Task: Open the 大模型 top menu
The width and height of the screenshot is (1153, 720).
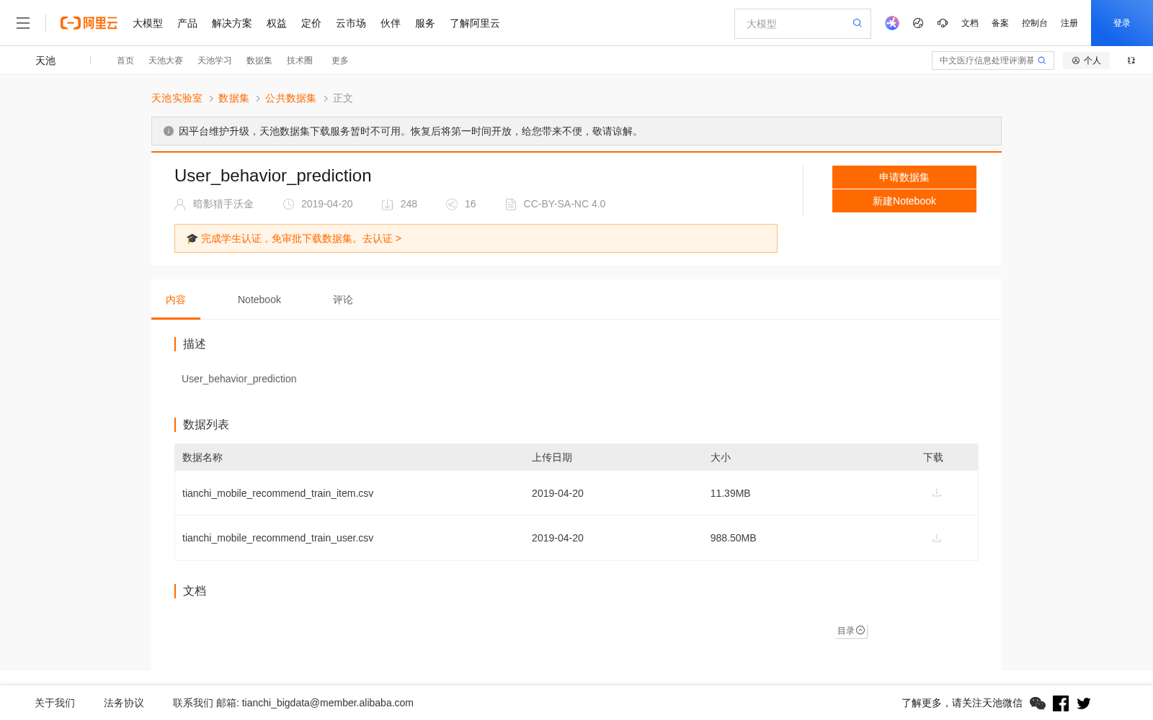Action: click(148, 23)
